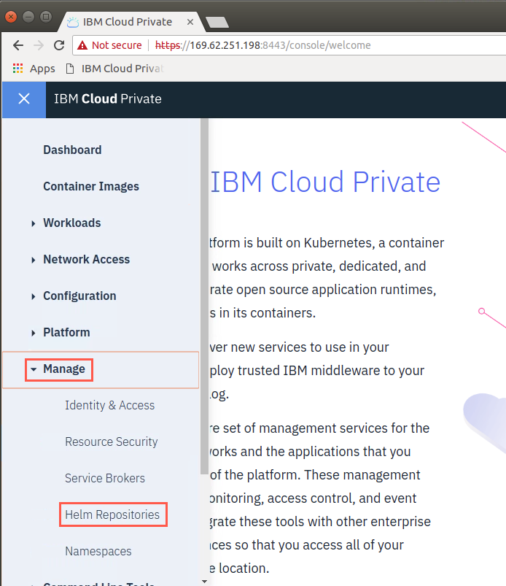
Task: Click the sidebar scrollbar thumb
Action: coord(204,296)
